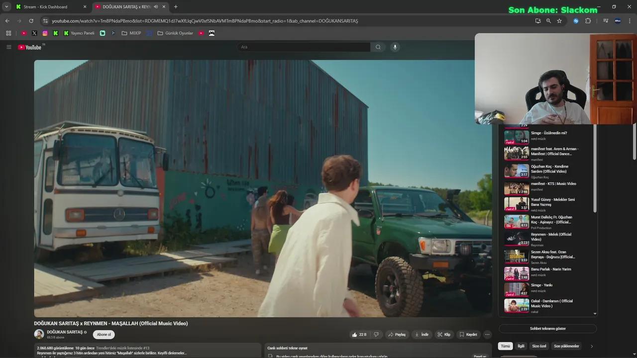
Task: Select the Tümü filter chip
Action: (505, 346)
